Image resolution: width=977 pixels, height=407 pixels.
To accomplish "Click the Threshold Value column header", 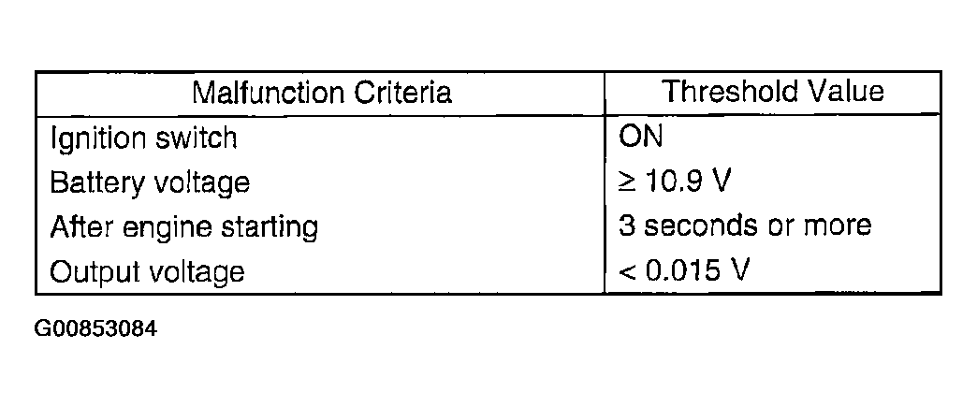I will pyautogui.click(x=772, y=92).
